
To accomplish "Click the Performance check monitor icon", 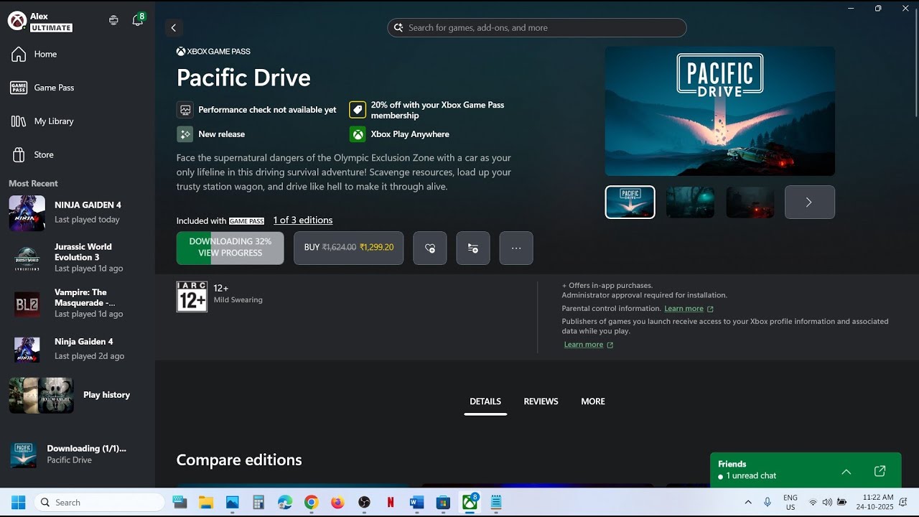I will coord(185,110).
